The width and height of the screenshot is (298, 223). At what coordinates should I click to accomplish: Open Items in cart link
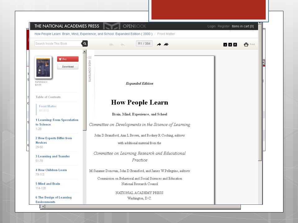pyautogui.click(x=243, y=26)
